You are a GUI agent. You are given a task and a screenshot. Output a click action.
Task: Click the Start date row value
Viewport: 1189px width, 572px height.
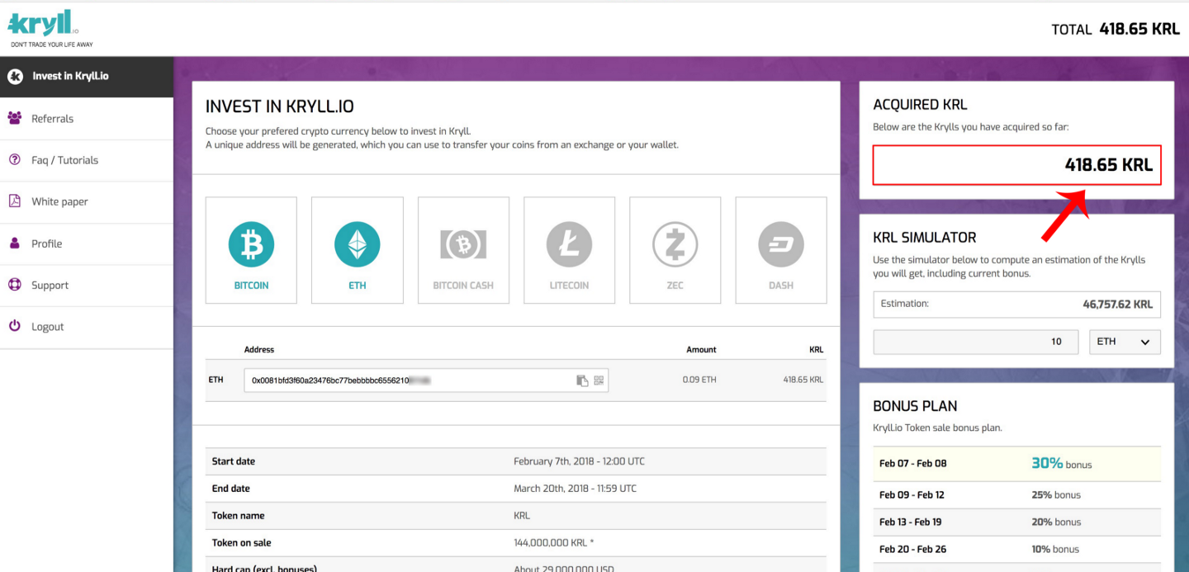[x=579, y=461]
